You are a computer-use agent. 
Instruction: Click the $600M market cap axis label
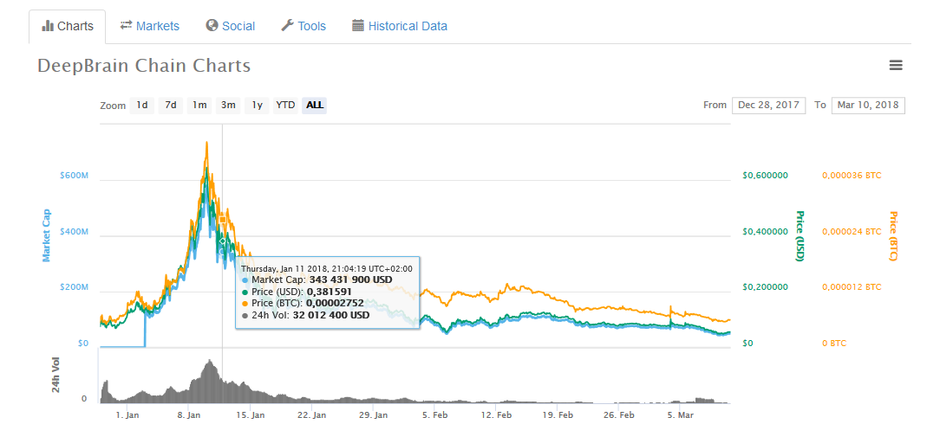click(x=74, y=176)
